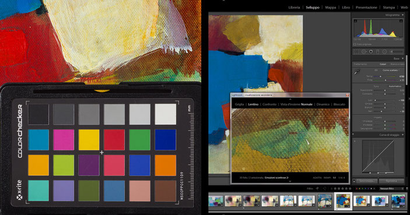Open the Stampa module
Image resolution: width=410 pixels, height=215 pixels.
pyautogui.click(x=389, y=8)
